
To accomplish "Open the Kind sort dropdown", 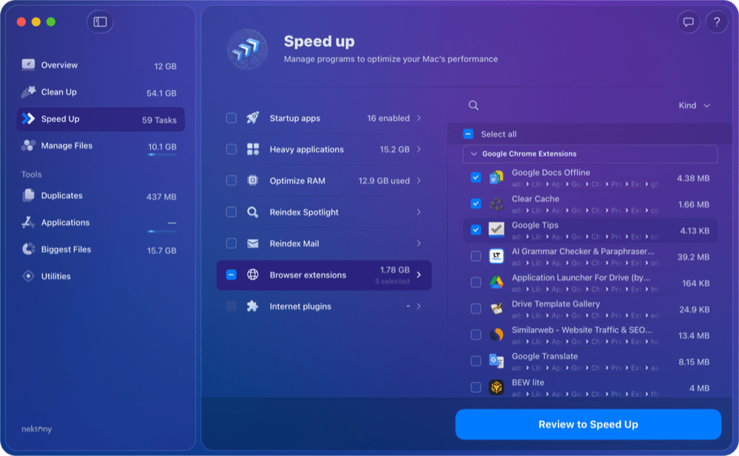I will [694, 106].
